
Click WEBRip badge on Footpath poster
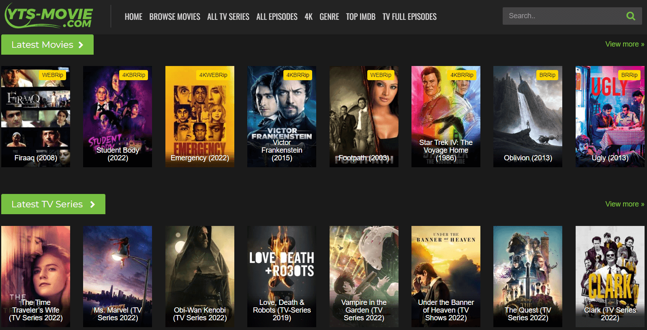click(381, 75)
